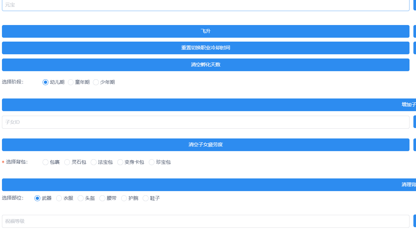The width and height of the screenshot is (416, 234).
Task: Select the 鞋子 equipment slot
Action: coord(146,198)
